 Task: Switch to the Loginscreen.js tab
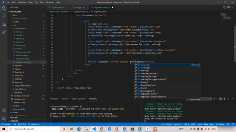(58, 7)
